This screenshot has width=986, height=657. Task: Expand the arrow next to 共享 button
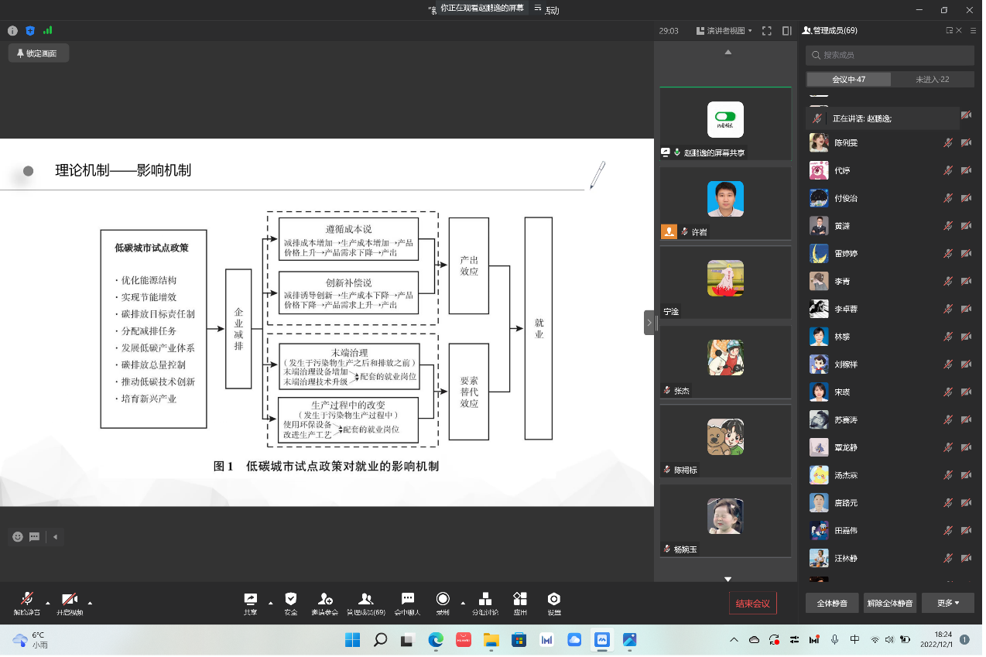point(270,603)
